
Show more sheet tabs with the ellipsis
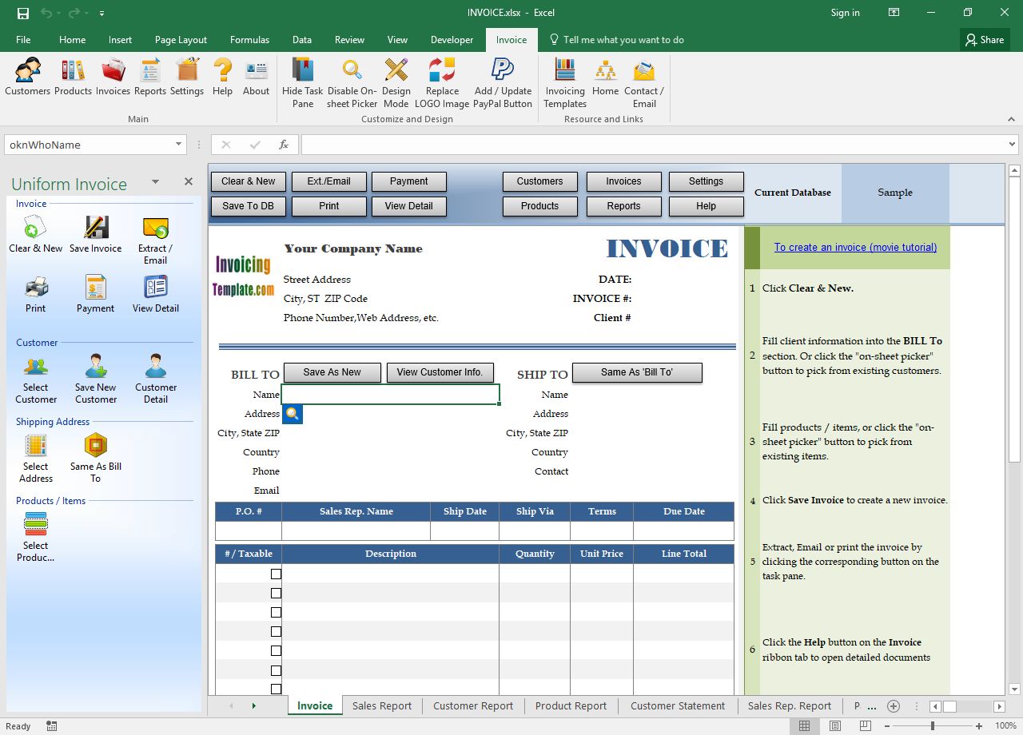[x=872, y=705]
